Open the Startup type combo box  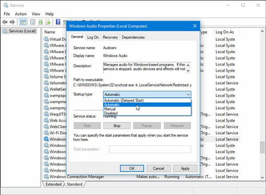click(x=147, y=94)
